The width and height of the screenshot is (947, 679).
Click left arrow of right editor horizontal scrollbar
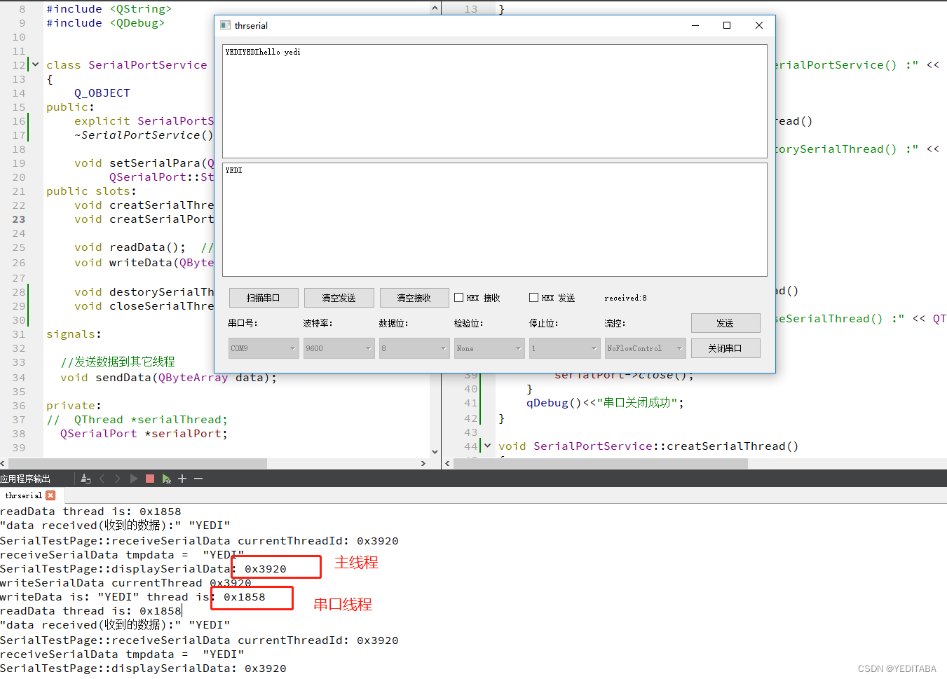[447, 463]
